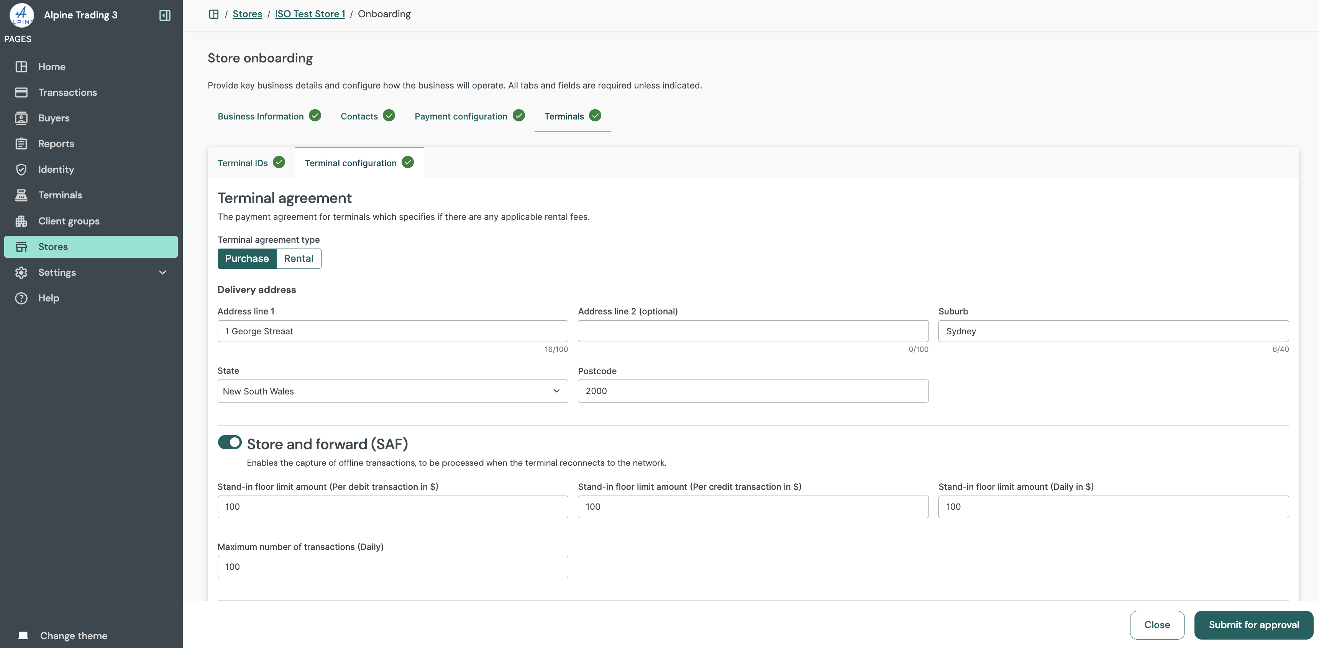Open Terminals using the terminal icon
The width and height of the screenshot is (1319, 648).
[21, 195]
